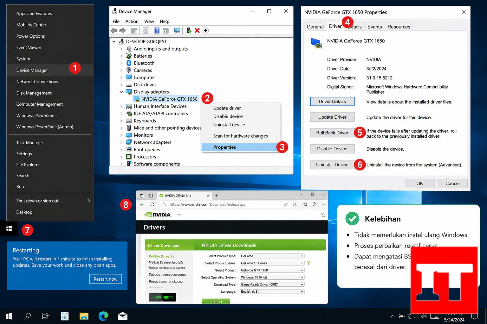Viewport: 487px width, 324px height.
Task: Click the Disable Device button in Properties
Action: point(332,149)
